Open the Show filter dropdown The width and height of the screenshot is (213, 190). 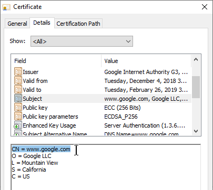point(82,41)
